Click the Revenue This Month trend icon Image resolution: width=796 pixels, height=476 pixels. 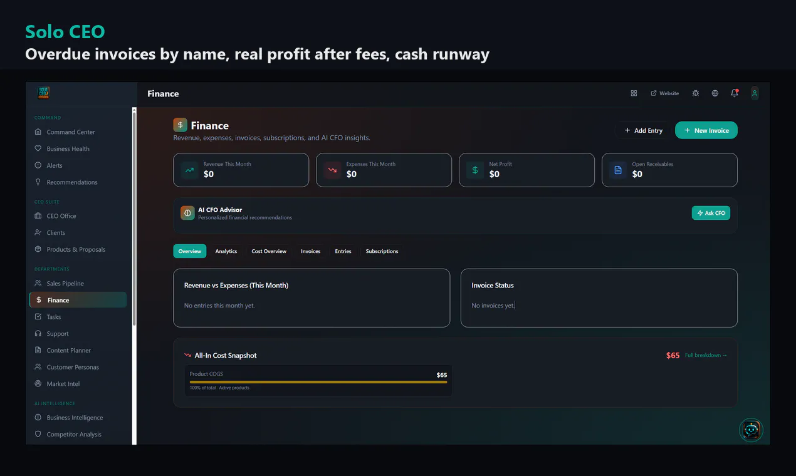(189, 170)
